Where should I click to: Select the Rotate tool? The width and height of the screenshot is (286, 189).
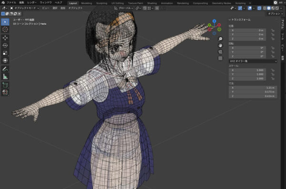tap(5, 45)
